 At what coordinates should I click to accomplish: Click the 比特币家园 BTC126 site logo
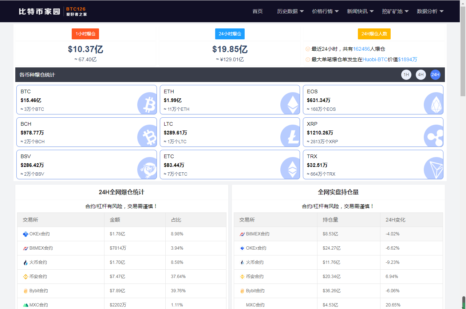(53, 11)
